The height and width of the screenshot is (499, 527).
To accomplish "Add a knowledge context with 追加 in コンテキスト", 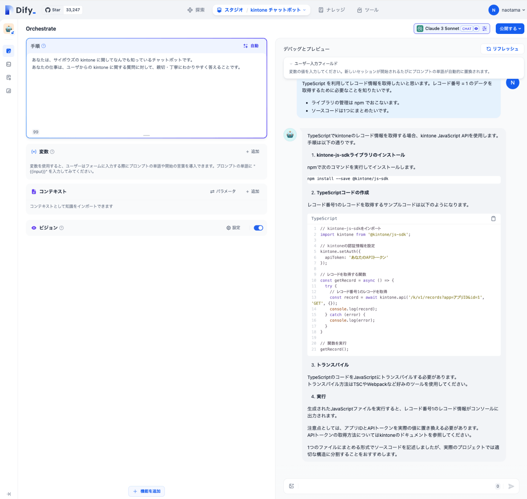I will point(253,191).
